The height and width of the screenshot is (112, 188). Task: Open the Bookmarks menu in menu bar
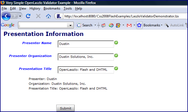[x=52, y=8]
